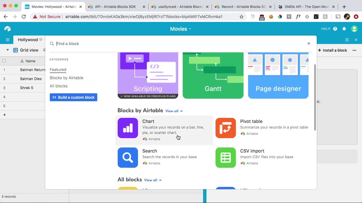Select the Batman Dies record
Image resolution: width=362 pixels, height=203 pixels.
(x=31, y=79)
